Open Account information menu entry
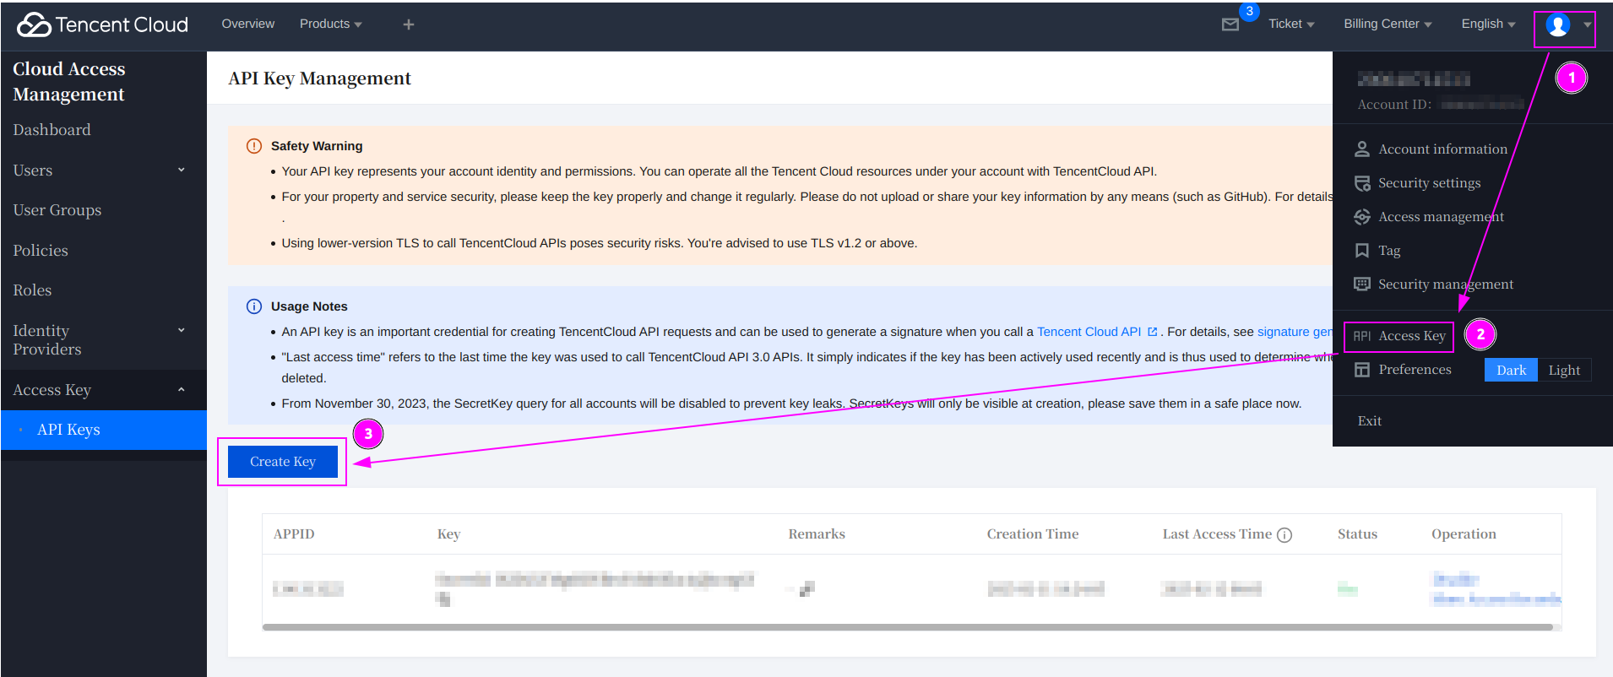This screenshot has height=677, width=1613. pyautogui.click(x=1442, y=149)
